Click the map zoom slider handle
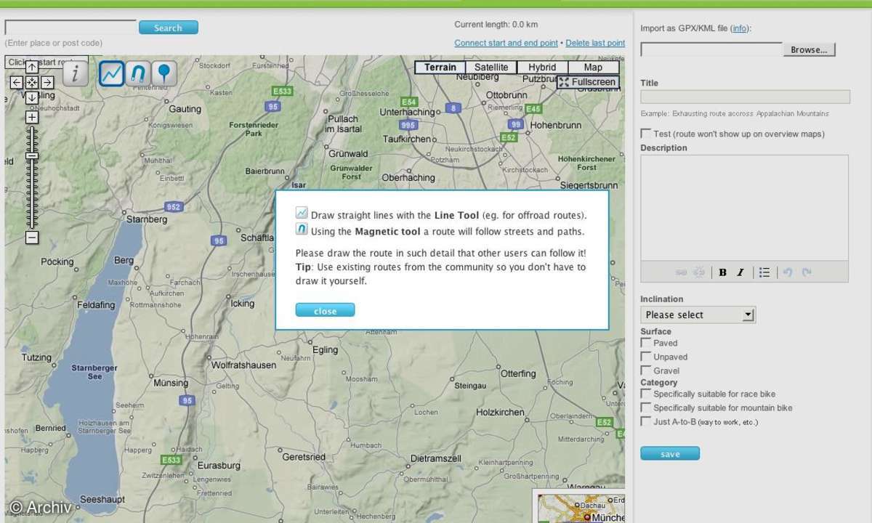Viewport: 872px width, 523px height. click(x=32, y=156)
